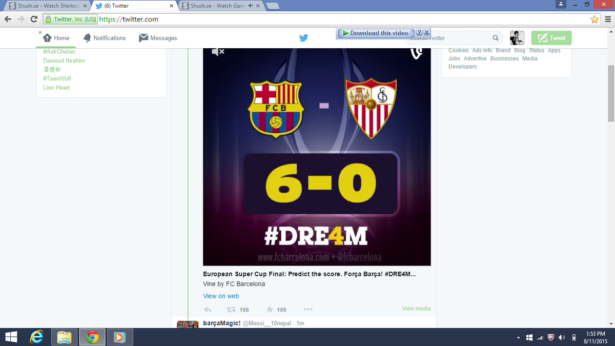The height and width of the screenshot is (346, 615).
Task: Open the #TeenWolf trend
Action: (x=57, y=78)
